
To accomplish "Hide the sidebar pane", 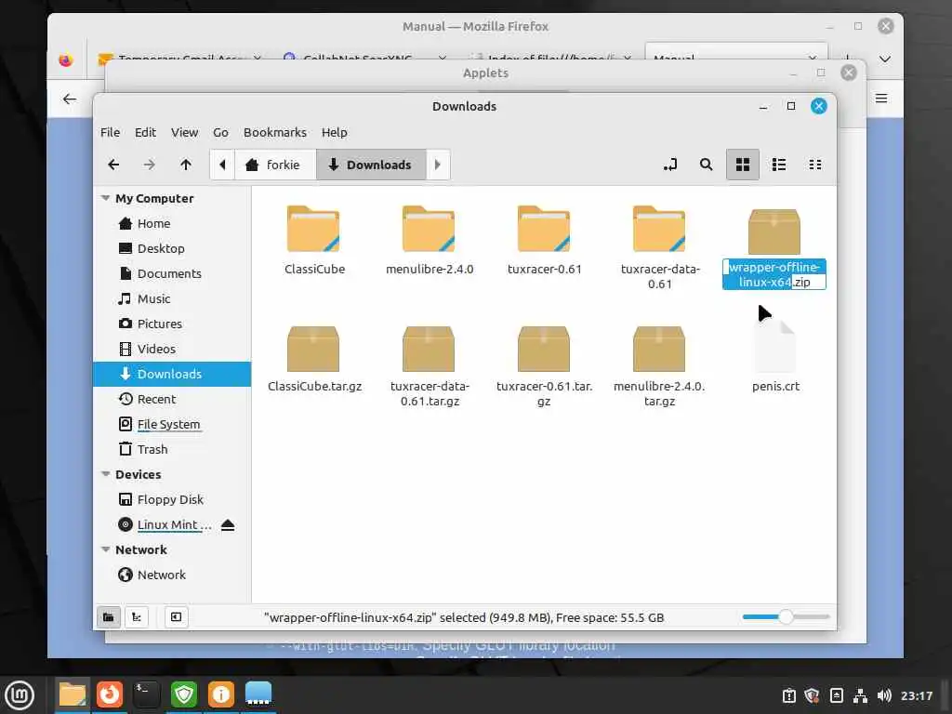I will 176,617.
